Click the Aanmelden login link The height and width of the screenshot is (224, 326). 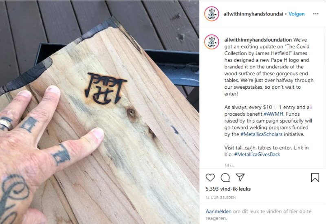tap(218, 211)
